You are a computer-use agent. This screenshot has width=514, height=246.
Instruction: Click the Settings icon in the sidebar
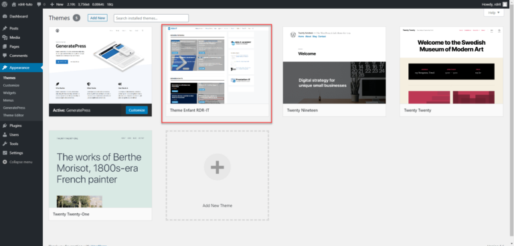[5, 153]
